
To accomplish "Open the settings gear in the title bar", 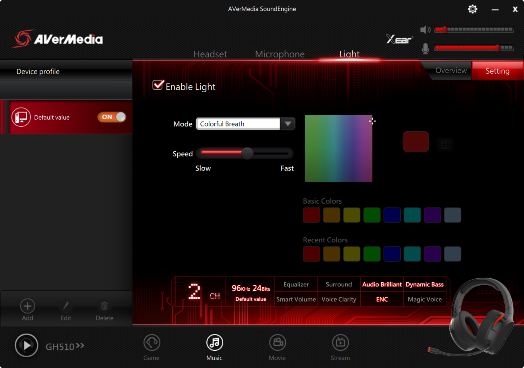I will (472, 9).
